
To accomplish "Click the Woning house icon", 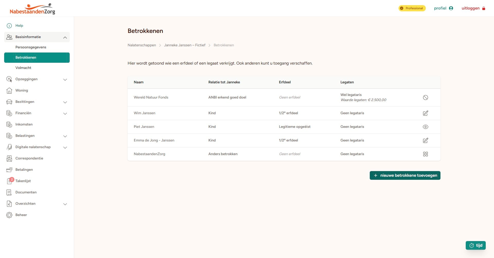I will (x=9, y=91).
